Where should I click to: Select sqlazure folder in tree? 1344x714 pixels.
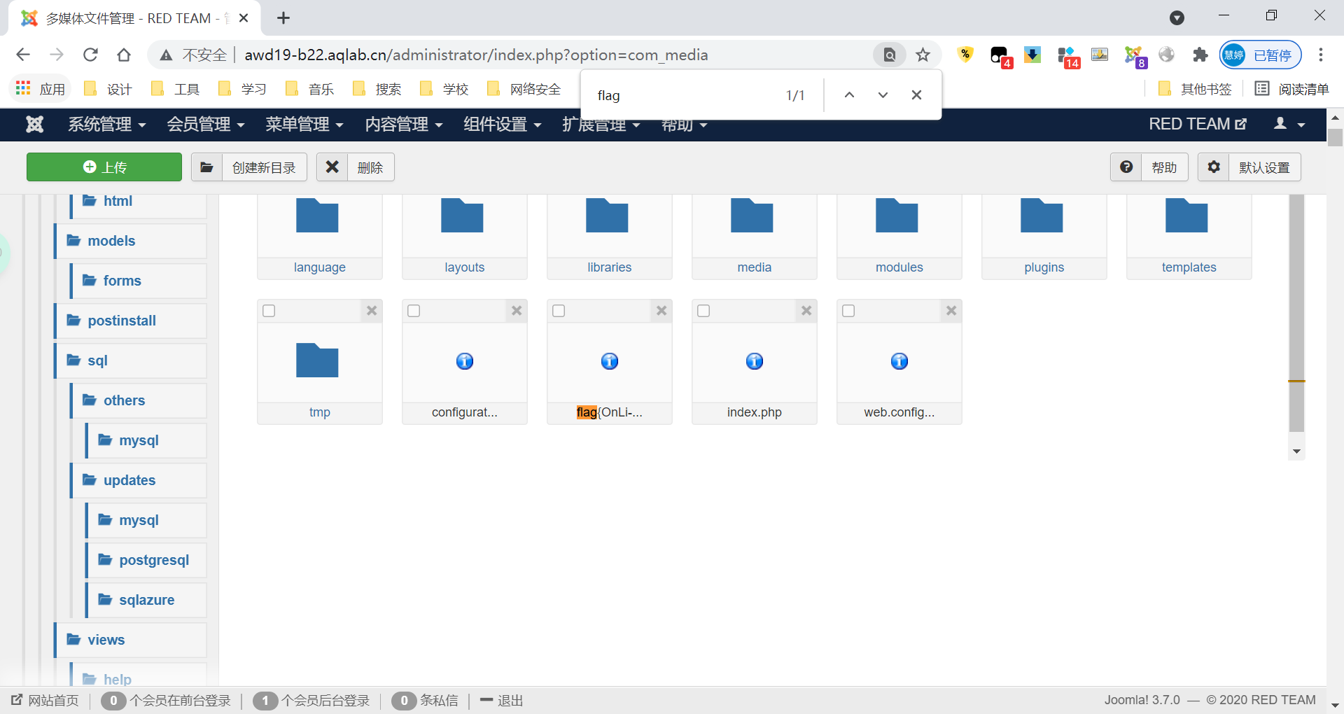pyautogui.click(x=146, y=600)
